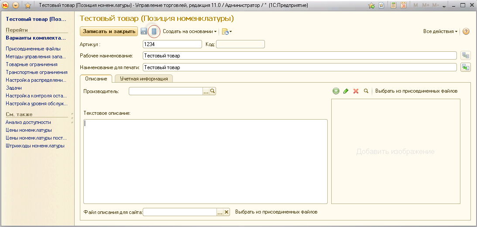Click icon beside Рабочее наименование field
This screenshot has width=477, height=227.
pos(466,56)
